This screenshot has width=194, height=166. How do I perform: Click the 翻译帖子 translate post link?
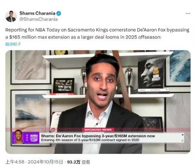13,44
